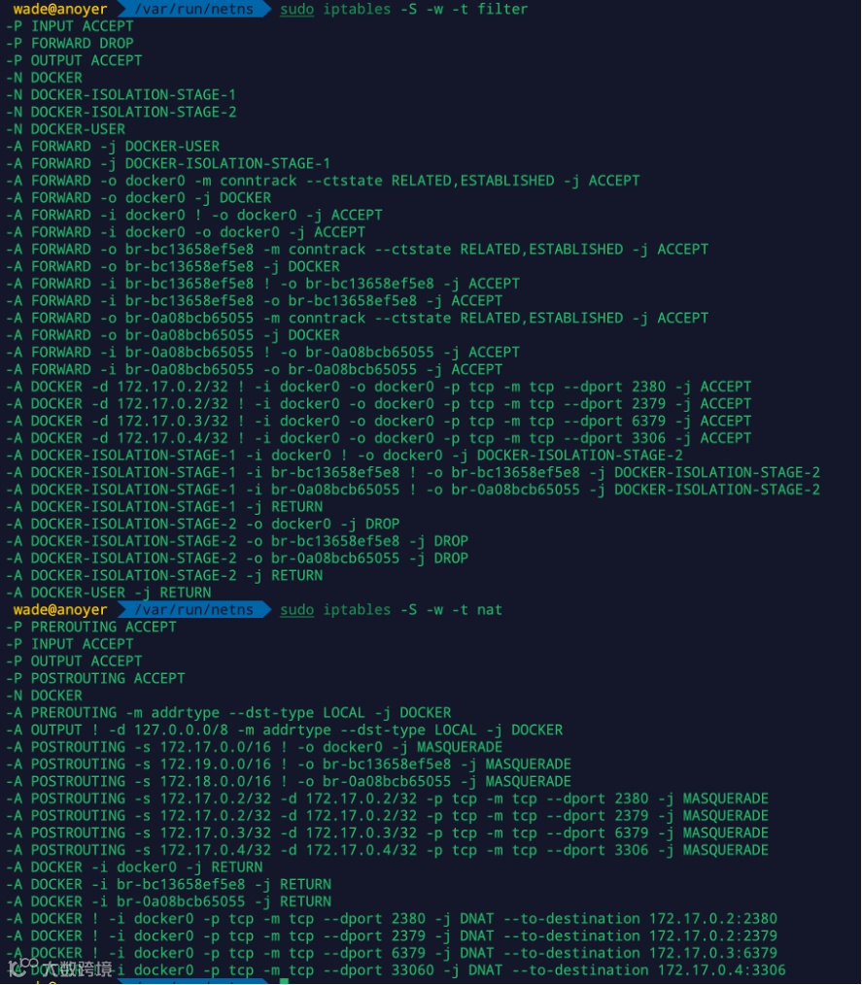Click POSTROUTING --dport 3306 MASQUERADE rule

[x=388, y=851]
